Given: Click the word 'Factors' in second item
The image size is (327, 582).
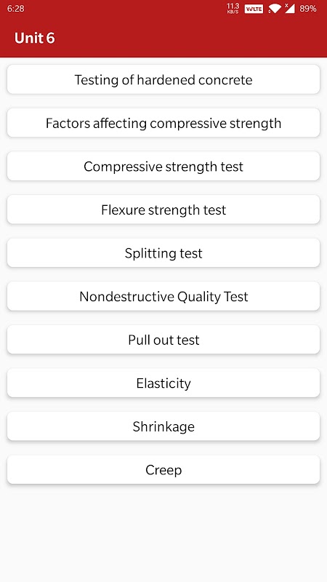Looking at the screenshot, I should [68, 123].
